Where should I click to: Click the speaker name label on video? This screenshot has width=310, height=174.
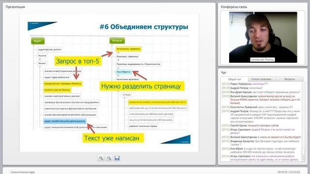point(262,59)
